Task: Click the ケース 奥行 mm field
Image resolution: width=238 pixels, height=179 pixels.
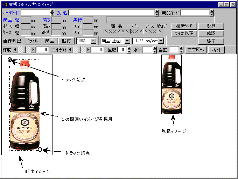Action: pyautogui.click(x=88, y=33)
